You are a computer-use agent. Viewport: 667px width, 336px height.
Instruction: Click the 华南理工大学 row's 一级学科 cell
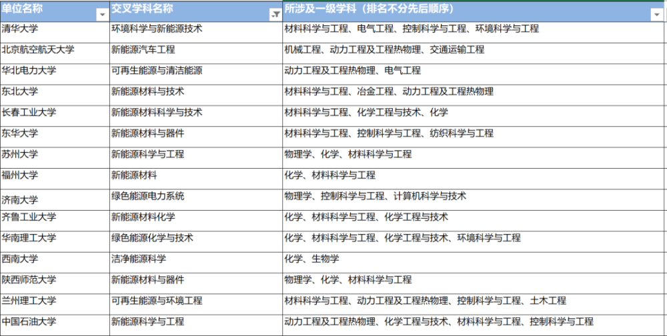pos(473,241)
